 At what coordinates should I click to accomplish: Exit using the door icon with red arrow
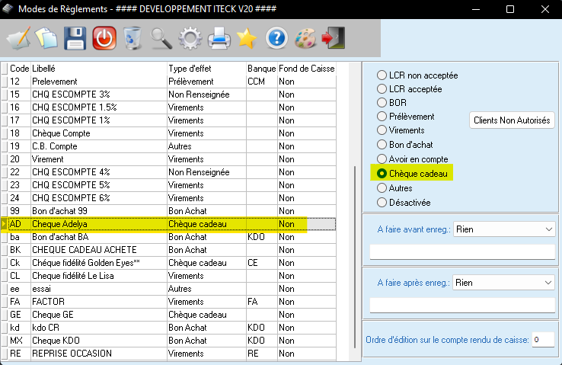point(333,37)
